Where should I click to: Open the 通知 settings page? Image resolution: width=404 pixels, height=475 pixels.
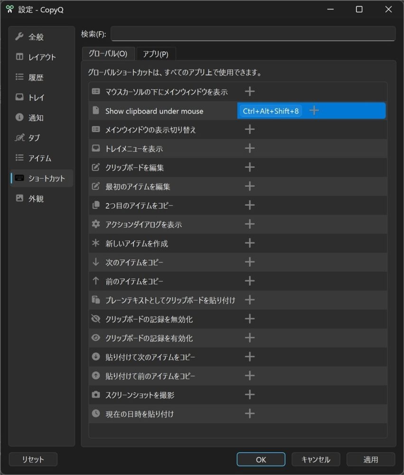point(41,117)
